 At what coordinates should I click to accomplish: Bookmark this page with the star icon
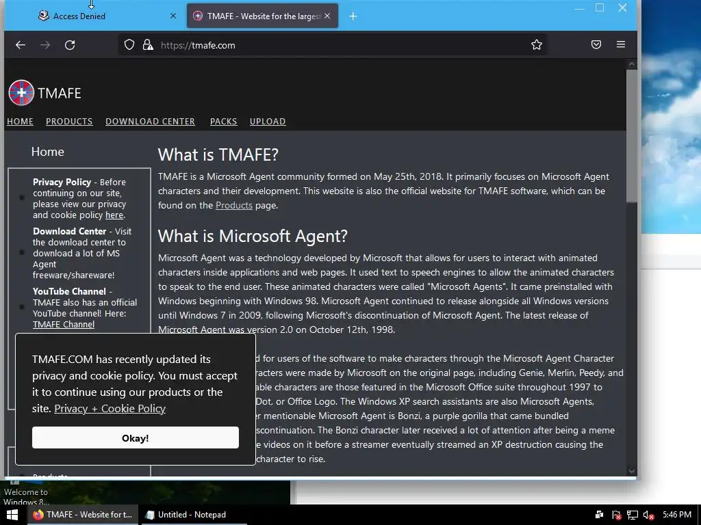click(x=537, y=44)
